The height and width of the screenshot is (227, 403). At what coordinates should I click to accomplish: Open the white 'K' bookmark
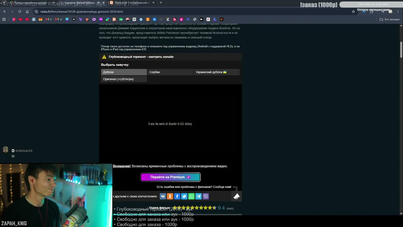(168, 19)
